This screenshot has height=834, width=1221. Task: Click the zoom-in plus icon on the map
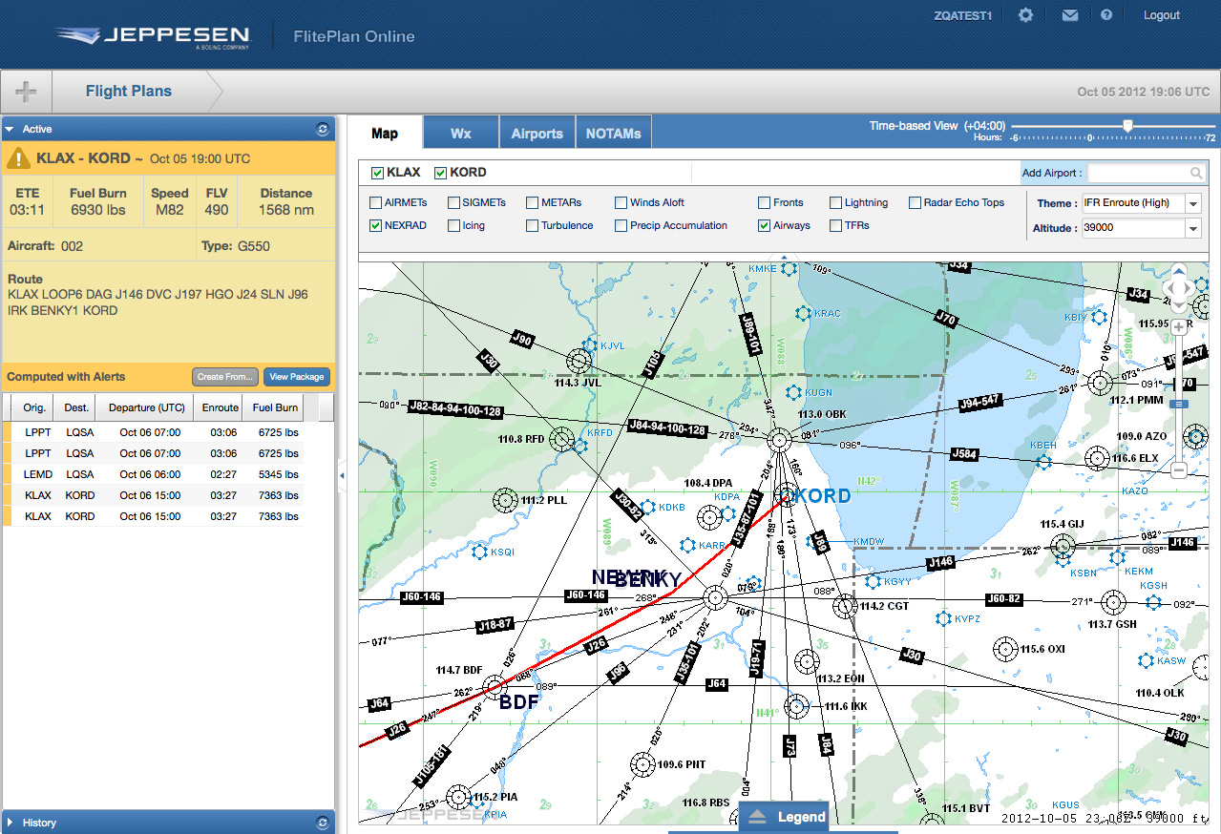point(1179,325)
